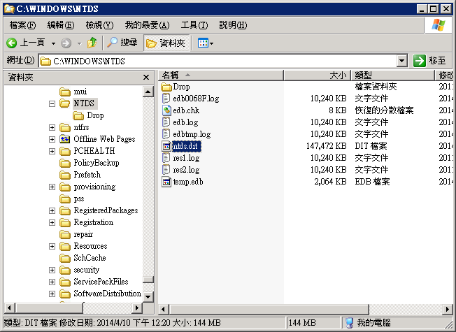Expand the Registration tree node
This screenshot has width=456, height=332.
tap(52, 222)
